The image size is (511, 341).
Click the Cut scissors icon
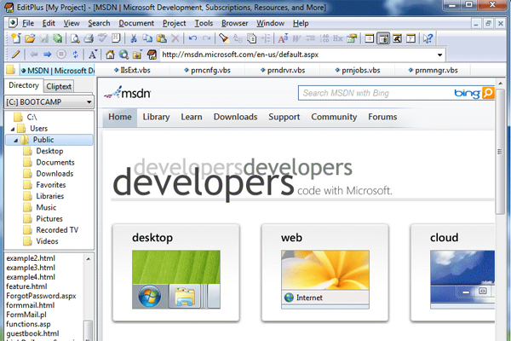(x=134, y=38)
